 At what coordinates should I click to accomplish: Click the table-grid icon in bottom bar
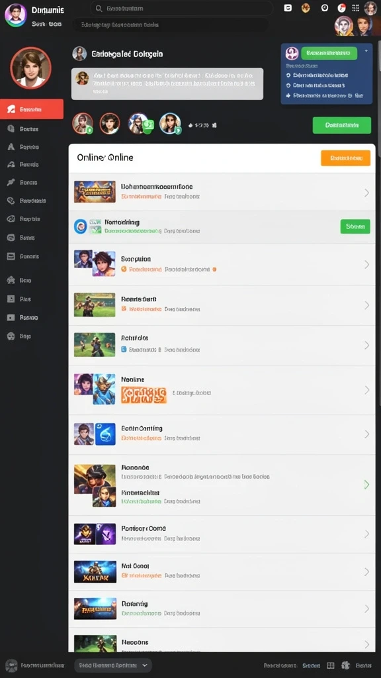[331, 665]
